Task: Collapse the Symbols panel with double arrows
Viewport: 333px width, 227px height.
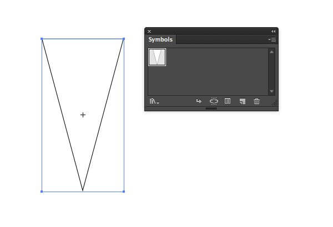Action: tap(273, 32)
